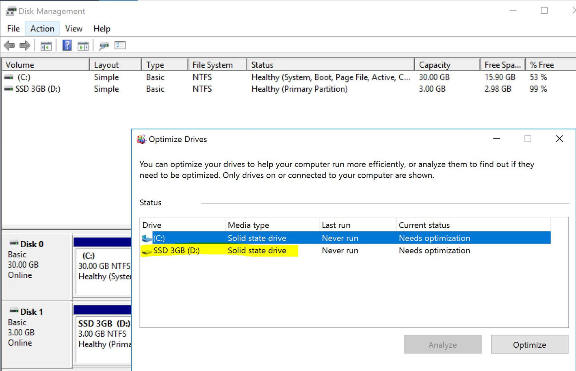Select the SSD 3GB (D:) drive name in Optimize Drives
This screenshot has height=371, width=576.
pos(176,251)
